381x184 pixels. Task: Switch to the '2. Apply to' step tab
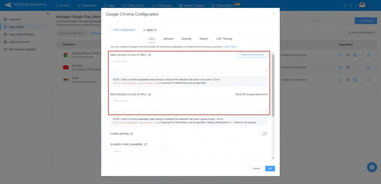[150, 30]
